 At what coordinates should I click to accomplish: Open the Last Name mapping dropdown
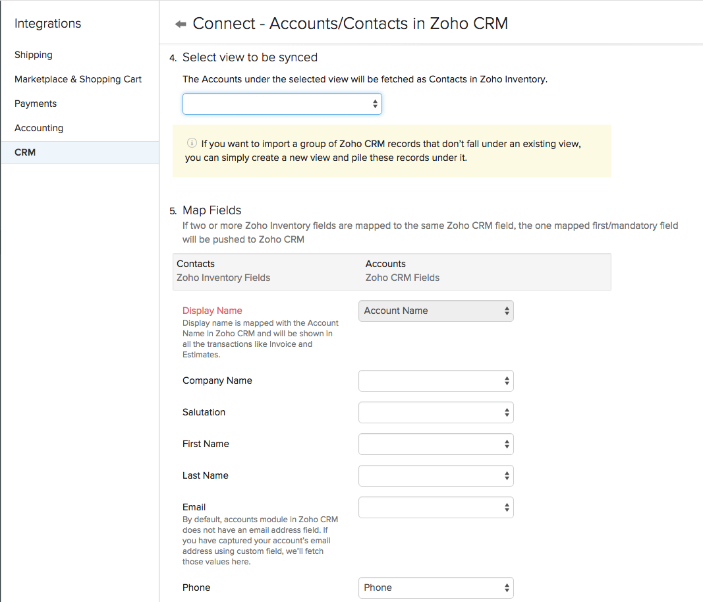coord(436,475)
